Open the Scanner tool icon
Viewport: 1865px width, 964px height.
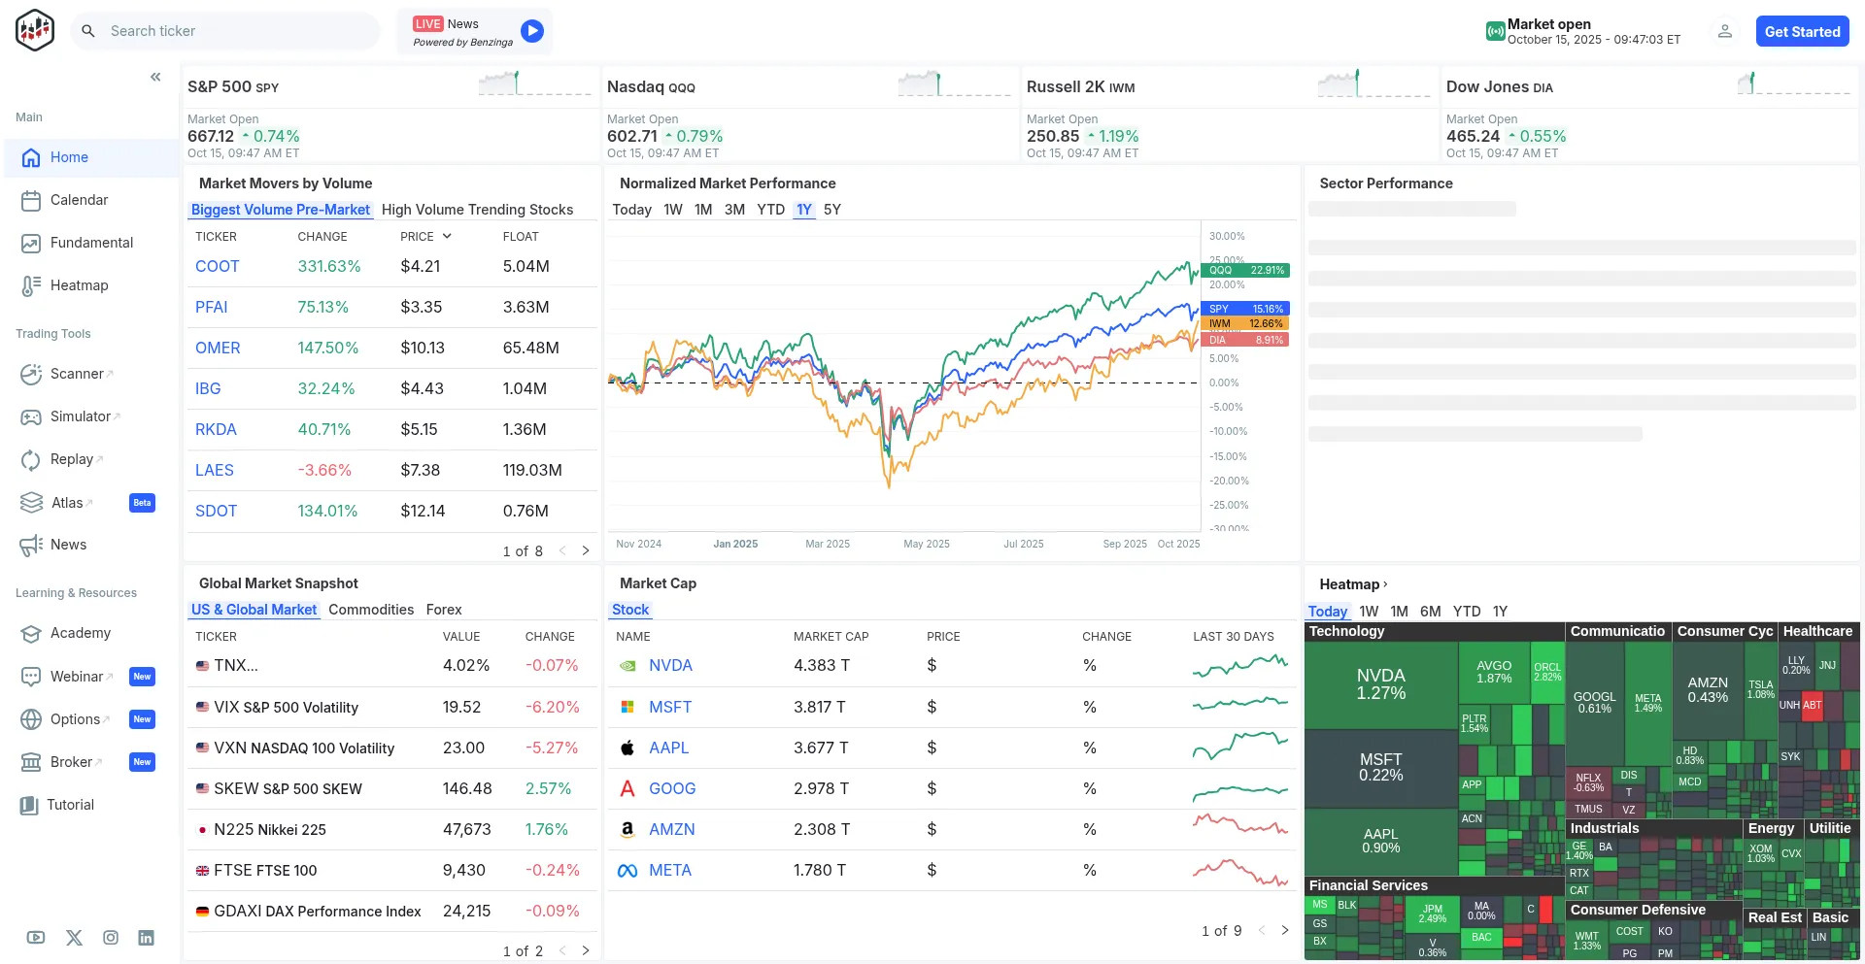(31, 374)
